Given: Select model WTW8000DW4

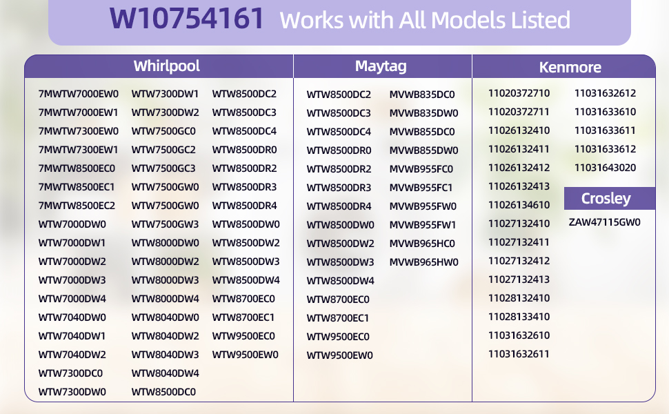Looking at the screenshot, I should pos(165,299).
